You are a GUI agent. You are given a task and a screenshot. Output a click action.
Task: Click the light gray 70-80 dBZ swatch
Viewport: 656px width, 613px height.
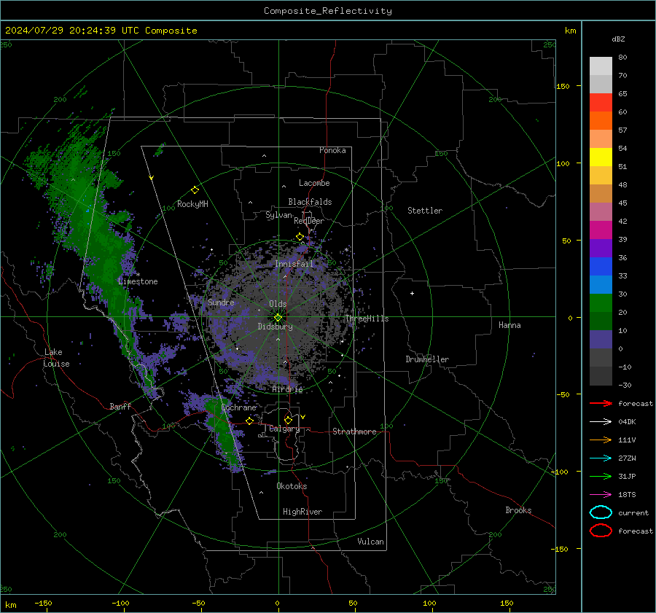pos(601,66)
